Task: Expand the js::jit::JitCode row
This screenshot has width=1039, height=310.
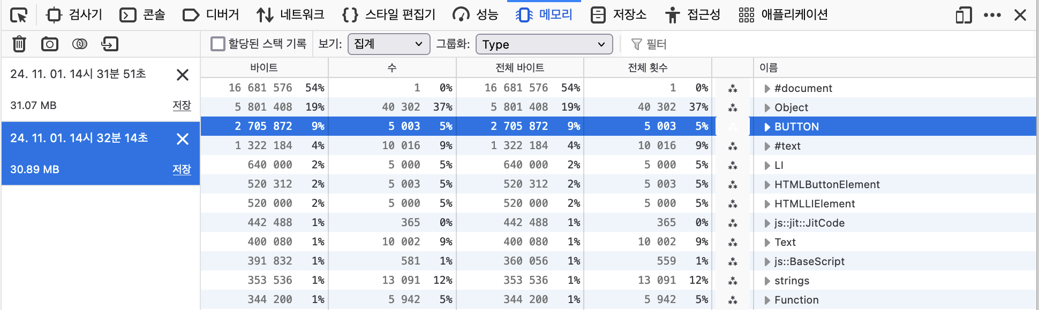Action: (767, 223)
